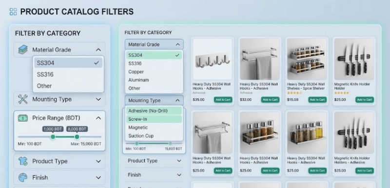Viewport: 390px width, 188px height.
Task: Select Other material in the left icon sidebar
Action: click(68, 86)
